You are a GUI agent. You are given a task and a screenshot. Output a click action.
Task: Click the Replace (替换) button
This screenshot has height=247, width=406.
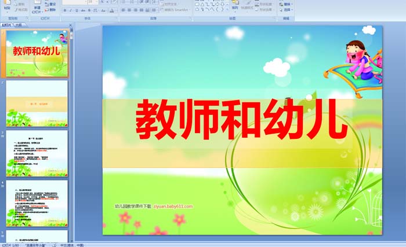(286, 5)
